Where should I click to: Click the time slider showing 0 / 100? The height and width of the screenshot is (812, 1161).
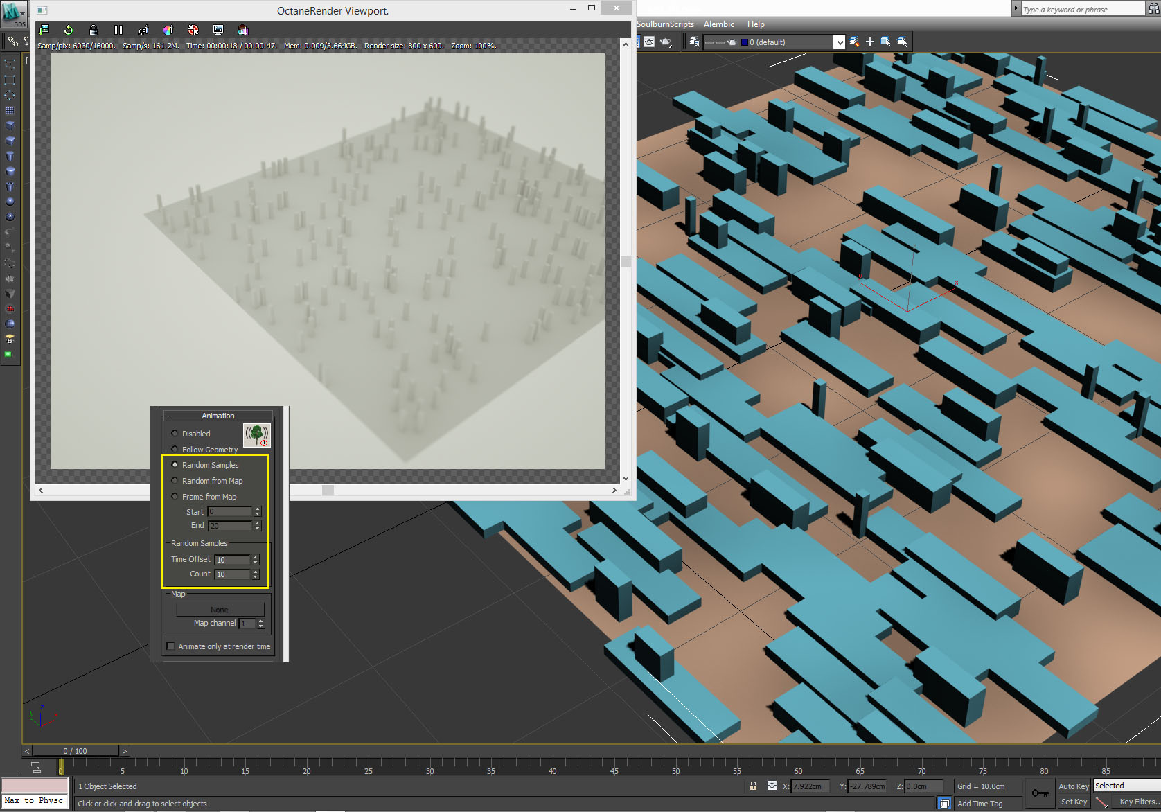(x=76, y=751)
